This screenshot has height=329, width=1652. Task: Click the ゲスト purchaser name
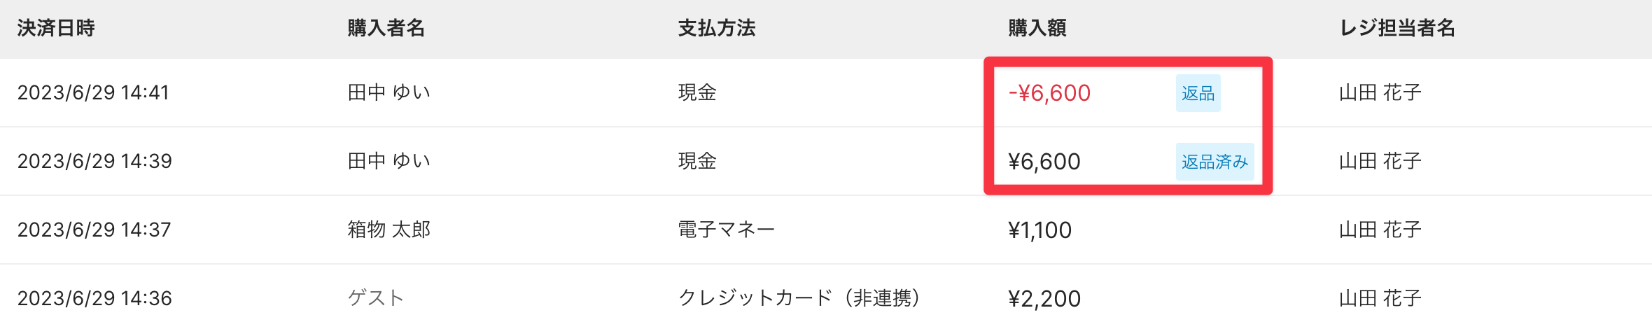coord(376,299)
